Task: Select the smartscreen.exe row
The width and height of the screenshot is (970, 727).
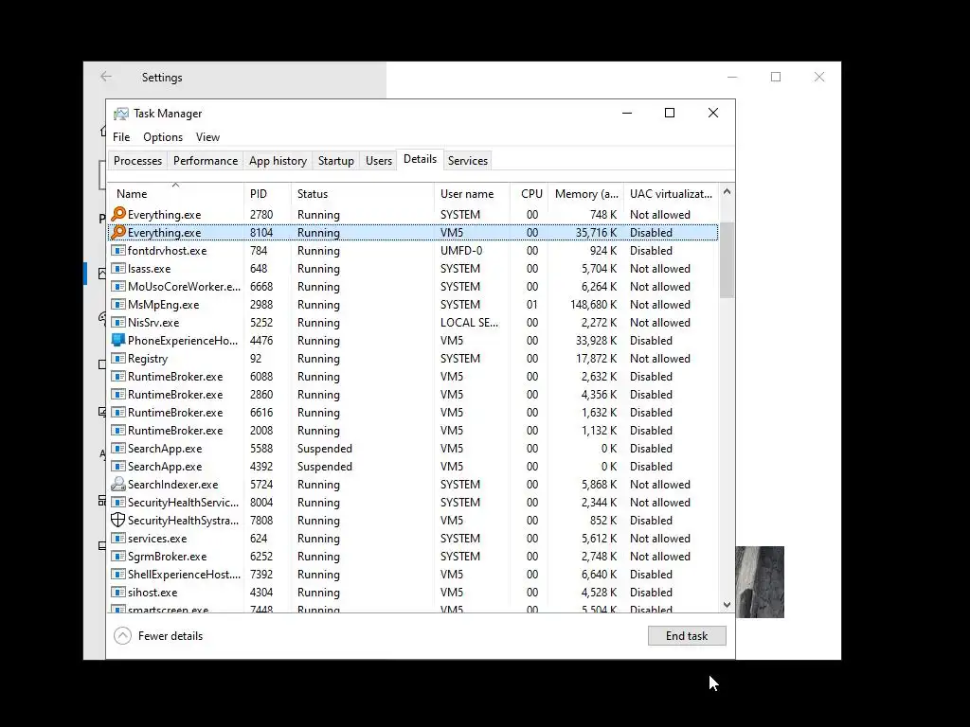Action: (x=413, y=609)
